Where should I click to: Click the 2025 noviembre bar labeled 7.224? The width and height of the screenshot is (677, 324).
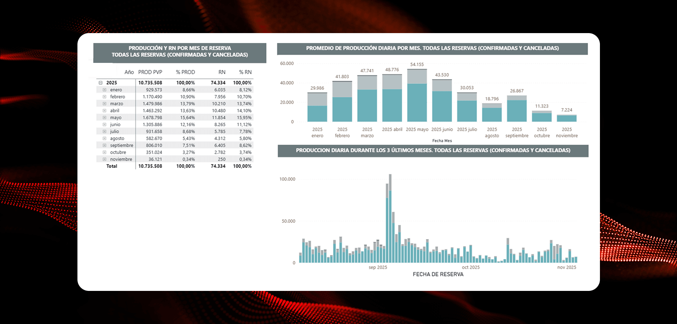pyautogui.click(x=567, y=118)
